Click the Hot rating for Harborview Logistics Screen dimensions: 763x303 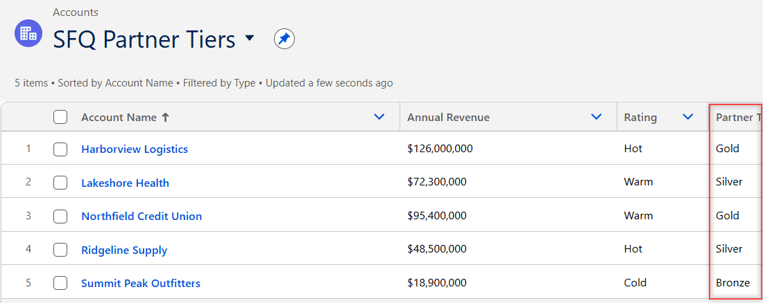point(633,149)
